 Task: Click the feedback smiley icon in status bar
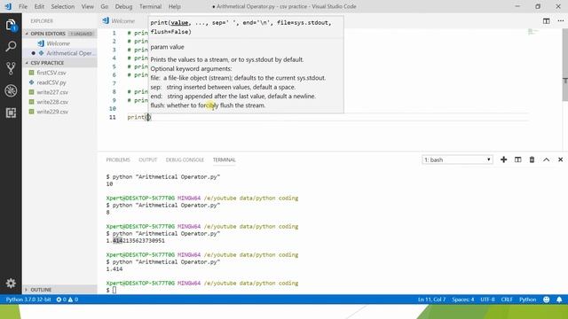[547, 300]
